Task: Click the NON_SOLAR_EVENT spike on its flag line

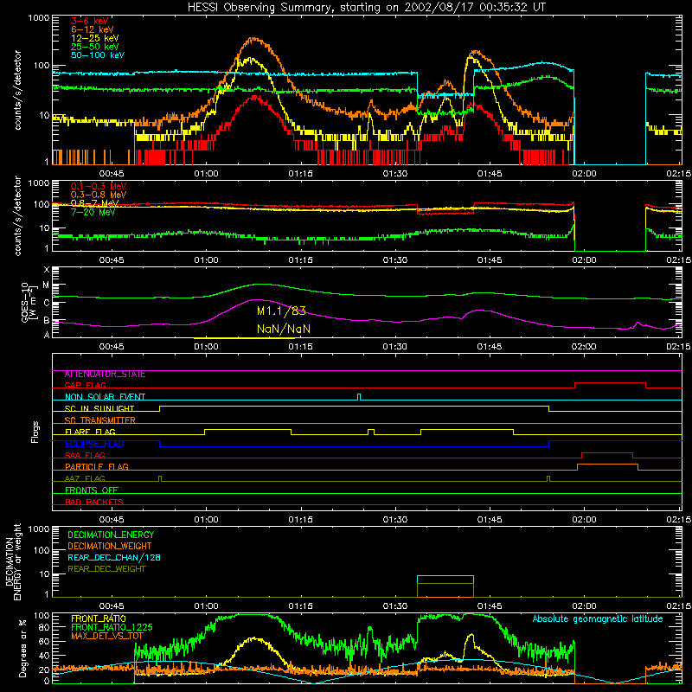Action: click(359, 397)
